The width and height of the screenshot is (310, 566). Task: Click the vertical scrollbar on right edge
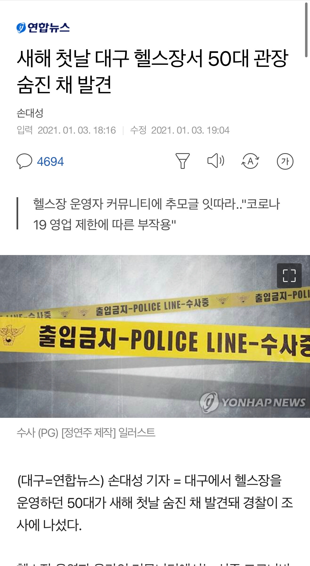(306, 30)
